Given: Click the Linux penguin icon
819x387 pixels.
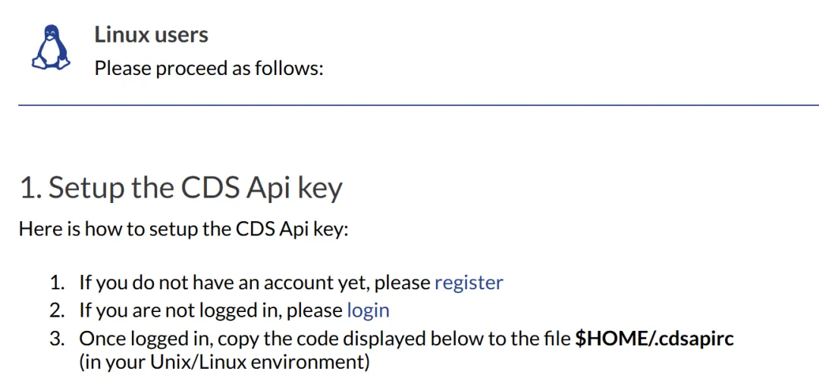Looking at the screenshot, I should coord(51,48).
